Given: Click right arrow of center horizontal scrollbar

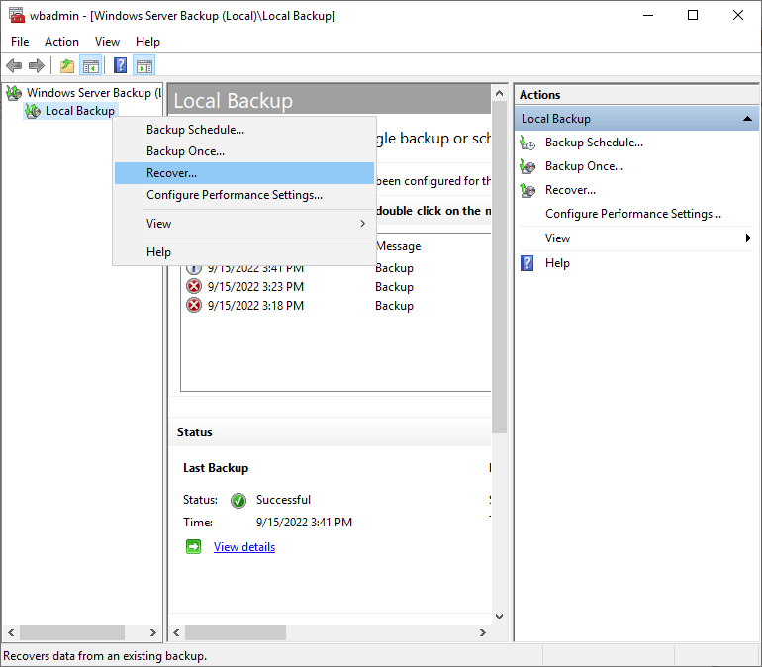Looking at the screenshot, I should pyautogui.click(x=483, y=632).
